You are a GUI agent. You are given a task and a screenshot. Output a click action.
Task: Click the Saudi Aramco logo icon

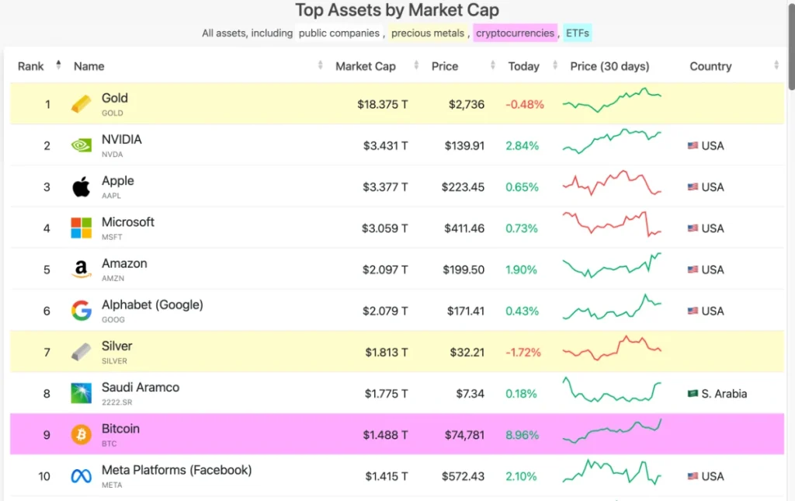[81, 394]
